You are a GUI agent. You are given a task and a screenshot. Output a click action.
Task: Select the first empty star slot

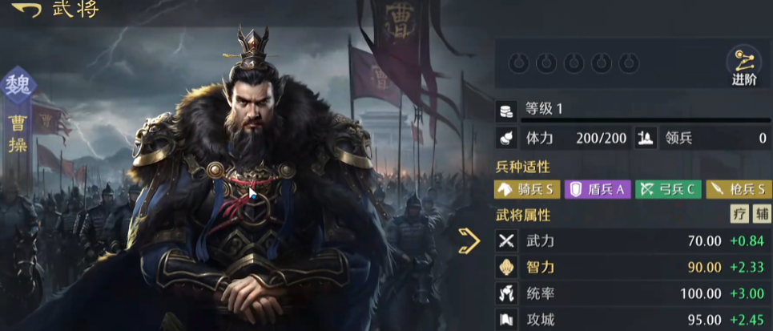(x=518, y=63)
